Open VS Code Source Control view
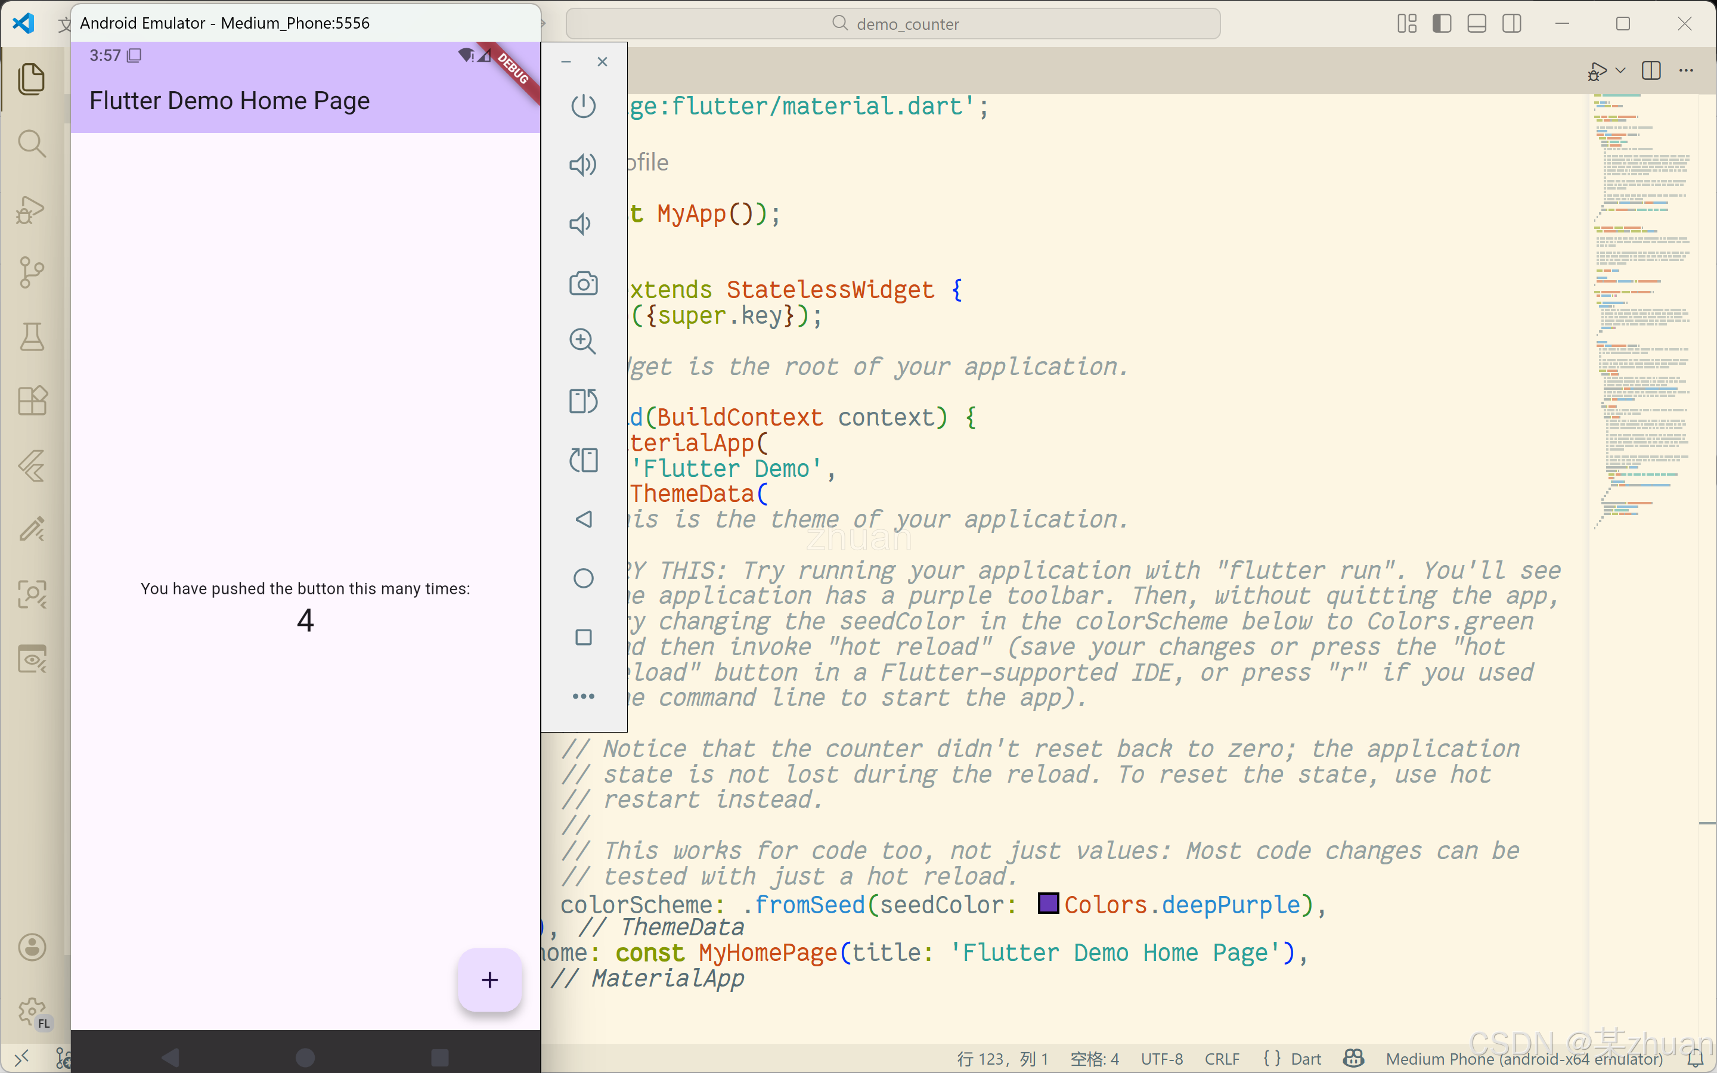 31,272
